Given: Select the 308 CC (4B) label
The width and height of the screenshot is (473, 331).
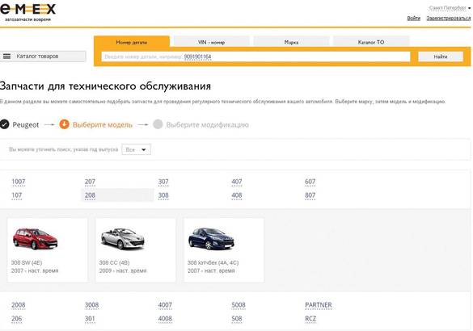Looking at the screenshot, I should (114, 262).
